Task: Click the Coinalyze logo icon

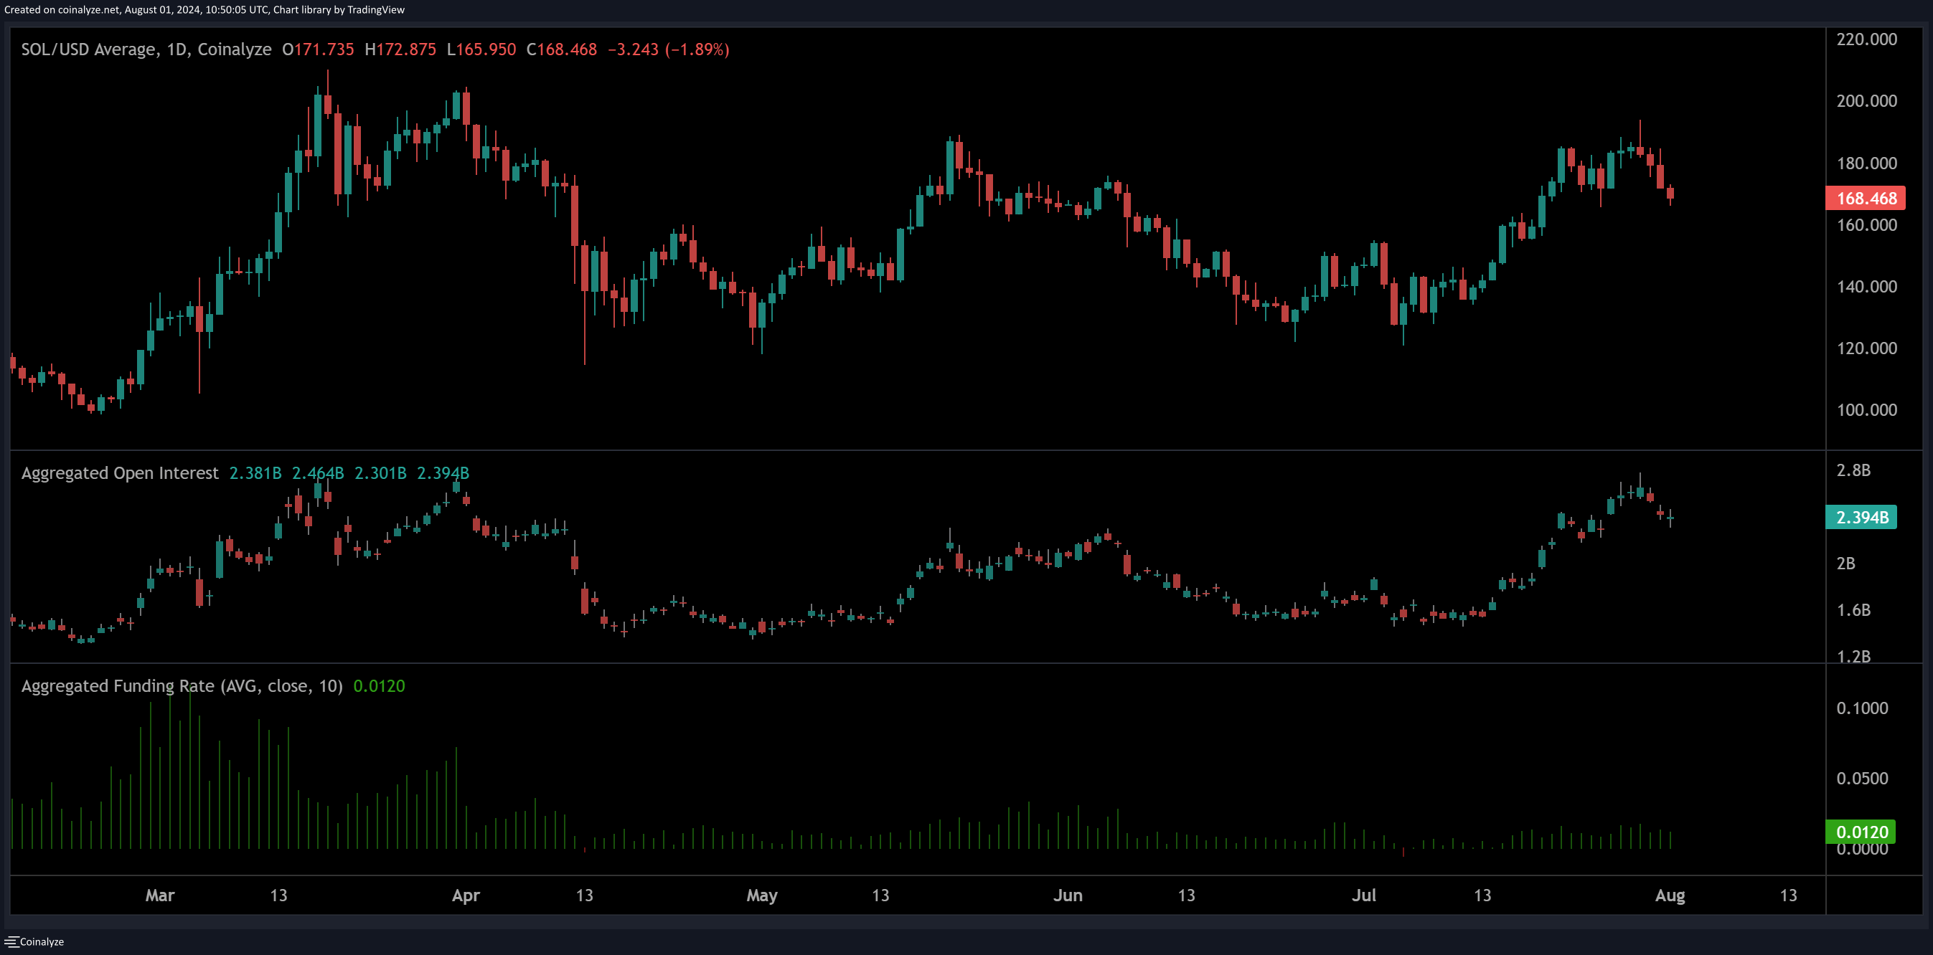Action: click(11, 941)
